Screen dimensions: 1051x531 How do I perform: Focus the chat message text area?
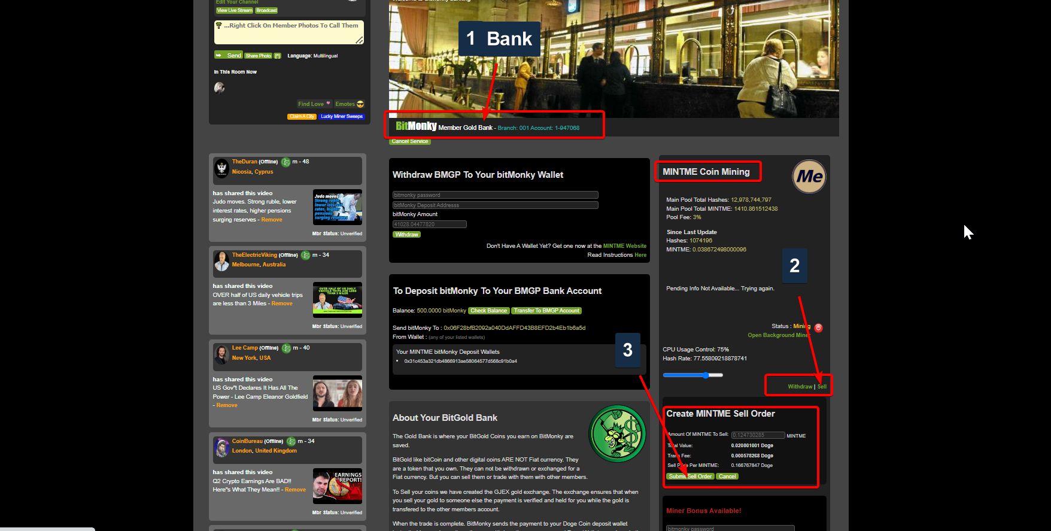click(289, 32)
